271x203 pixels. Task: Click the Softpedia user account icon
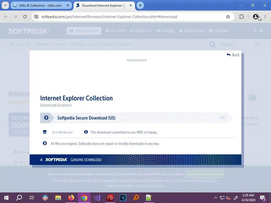pos(261,30)
